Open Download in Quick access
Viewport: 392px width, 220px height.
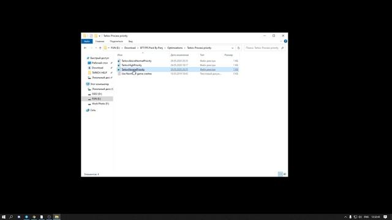pyautogui.click(x=97, y=68)
